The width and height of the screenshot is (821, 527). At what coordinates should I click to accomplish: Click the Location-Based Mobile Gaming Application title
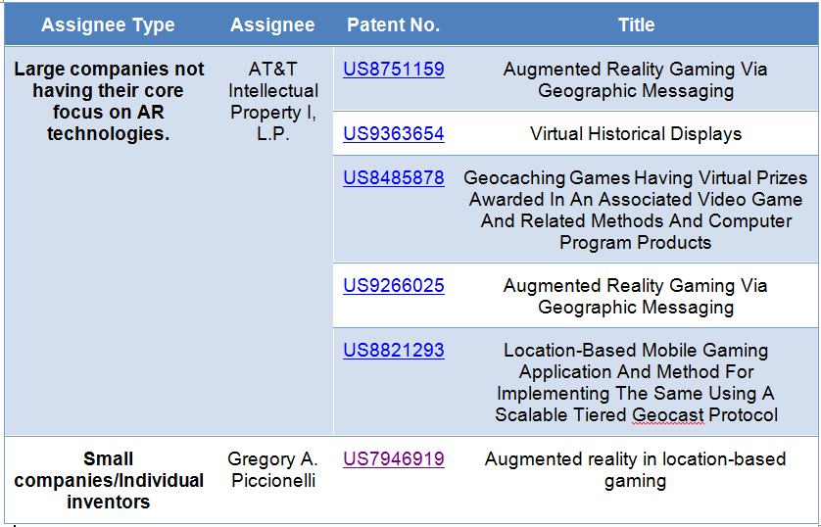pyautogui.click(x=636, y=382)
